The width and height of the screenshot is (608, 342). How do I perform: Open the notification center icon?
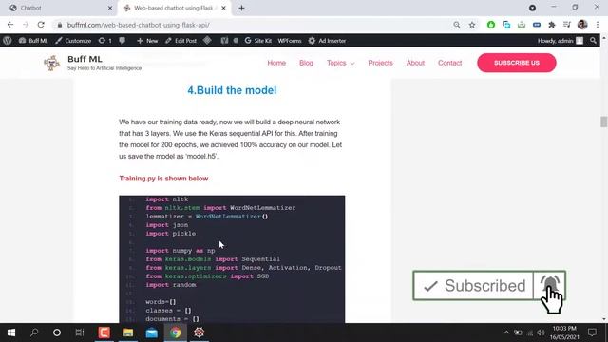click(x=592, y=332)
